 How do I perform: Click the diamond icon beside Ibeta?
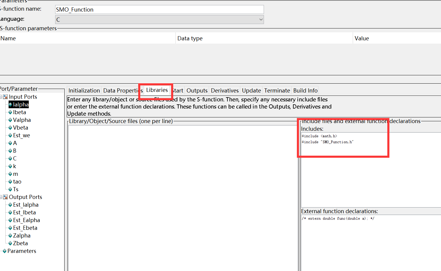[x=10, y=112]
